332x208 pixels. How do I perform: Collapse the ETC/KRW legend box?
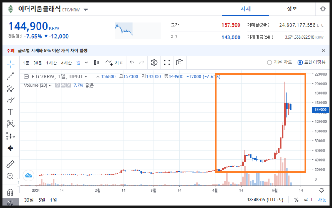tap(26, 77)
